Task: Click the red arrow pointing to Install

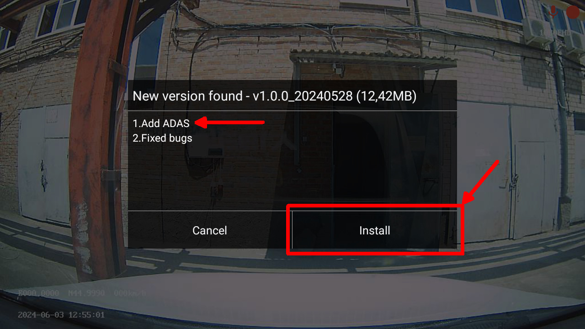Action: point(481,182)
